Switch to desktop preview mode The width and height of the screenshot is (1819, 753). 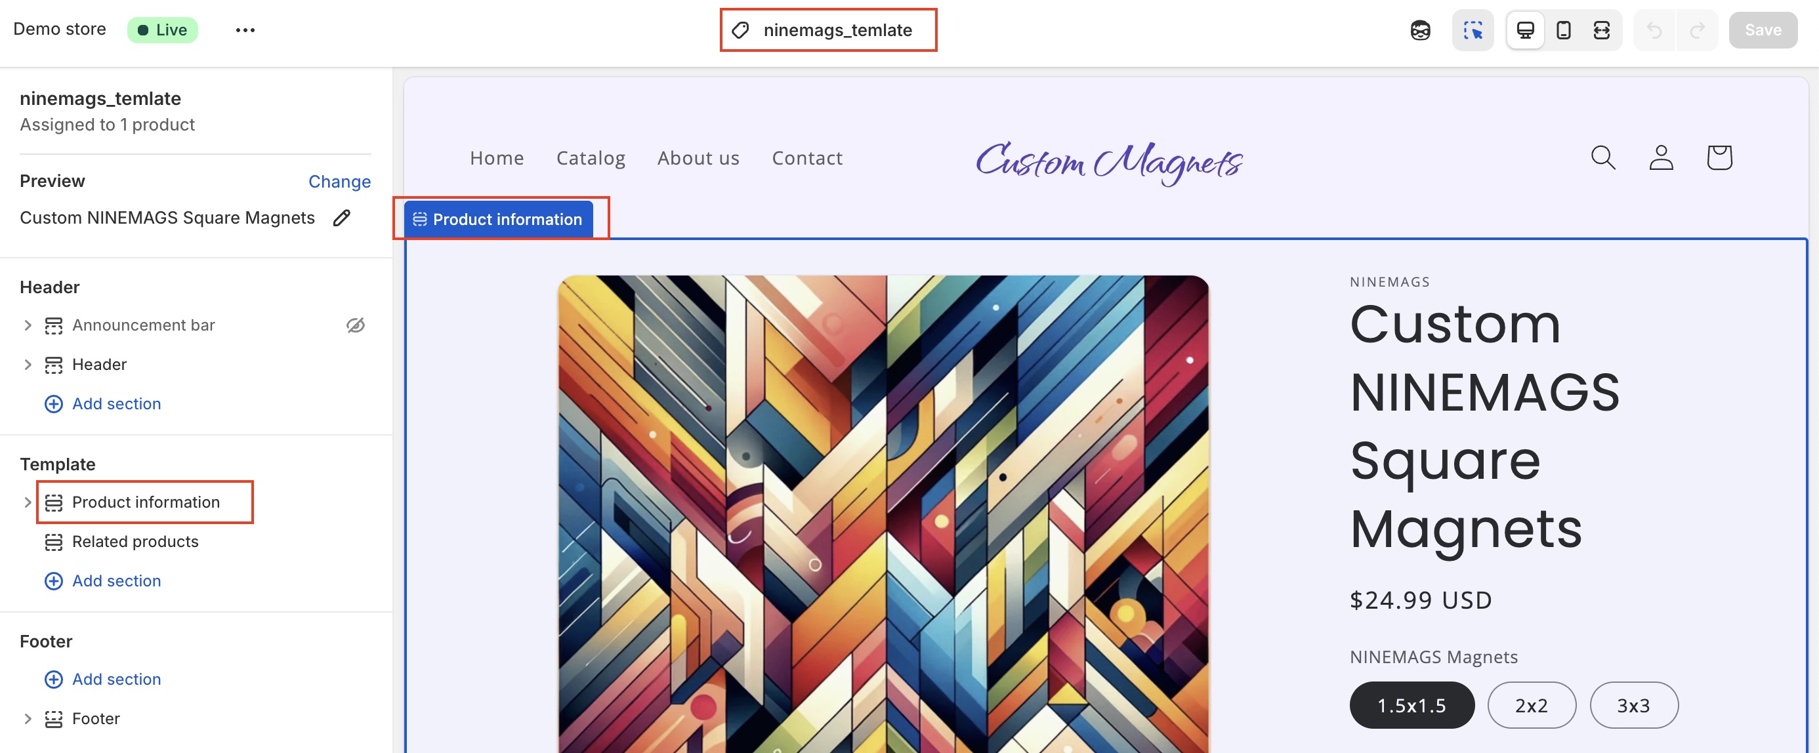[x=1524, y=30]
